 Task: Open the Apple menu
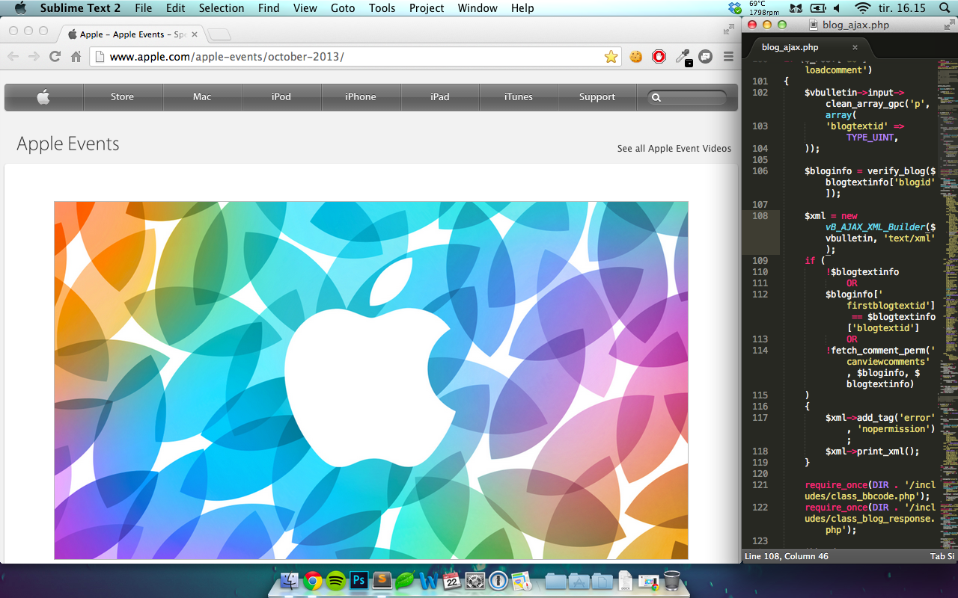click(x=20, y=8)
